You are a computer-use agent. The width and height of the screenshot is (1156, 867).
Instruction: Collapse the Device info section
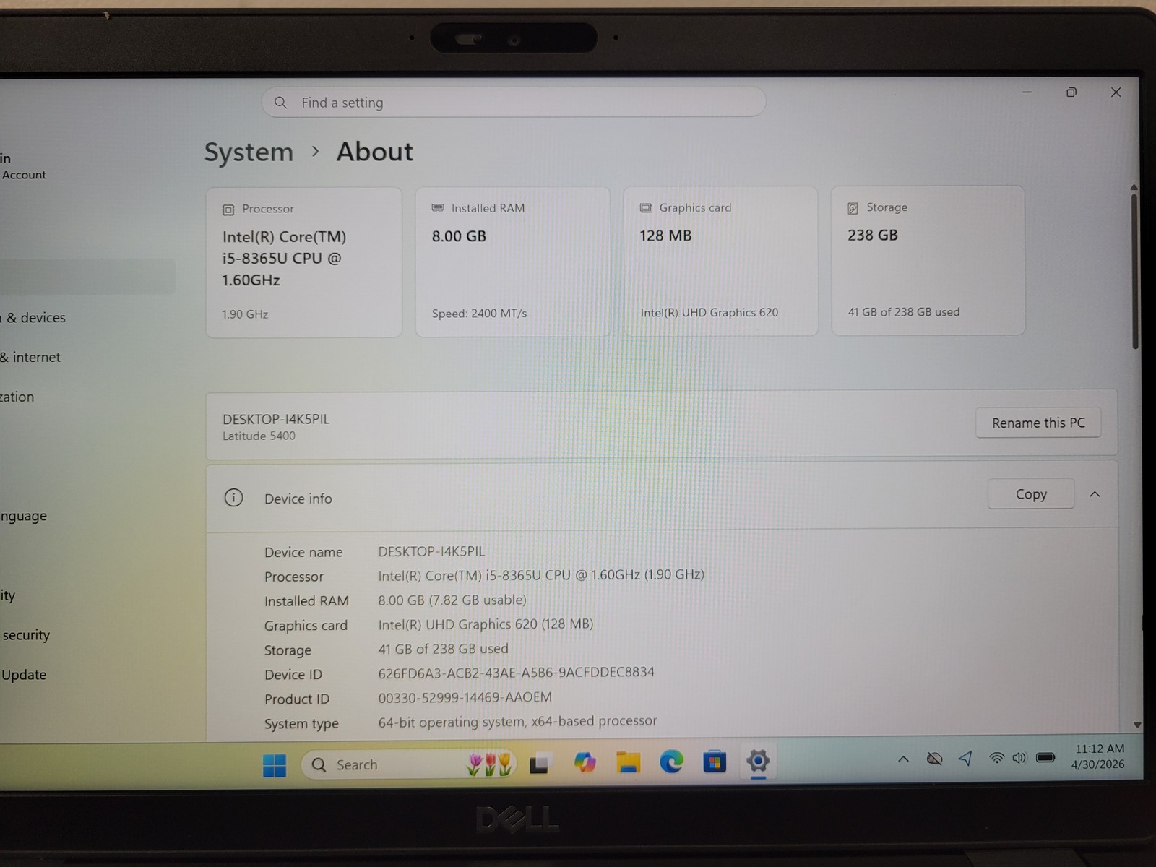pyautogui.click(x=1095, y=494)
